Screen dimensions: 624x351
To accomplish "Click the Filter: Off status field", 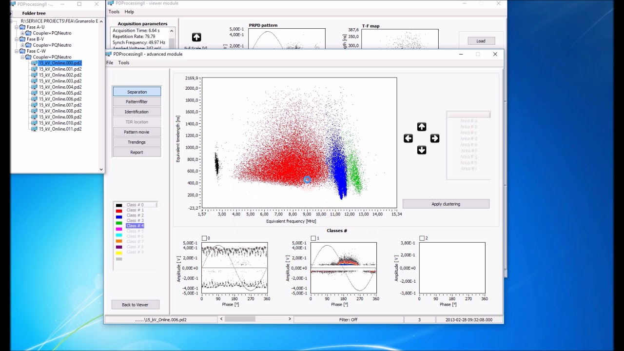I will (x=349, y=320).
